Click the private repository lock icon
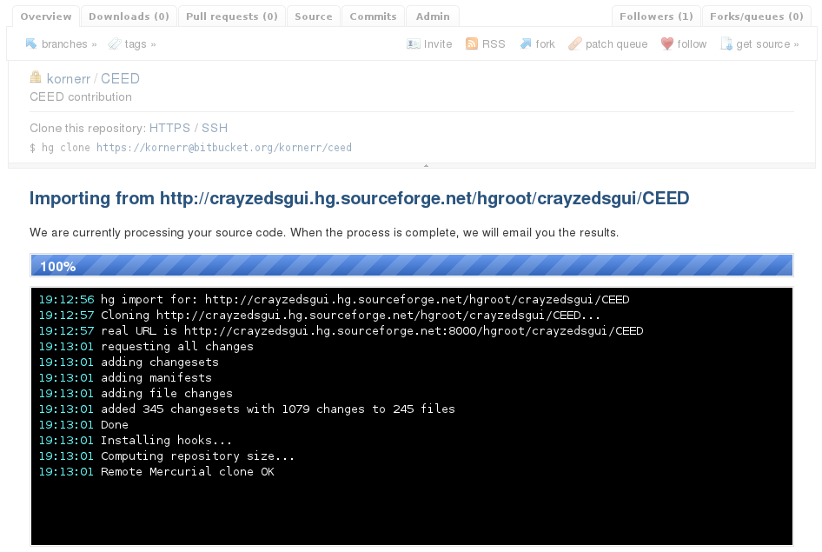This screenshot has height=552, width=822. point(36,77)
